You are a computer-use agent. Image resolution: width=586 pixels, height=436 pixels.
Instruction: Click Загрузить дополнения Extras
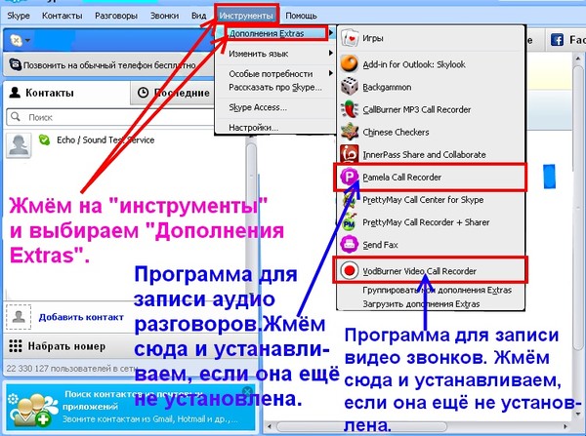coord(421,304)
